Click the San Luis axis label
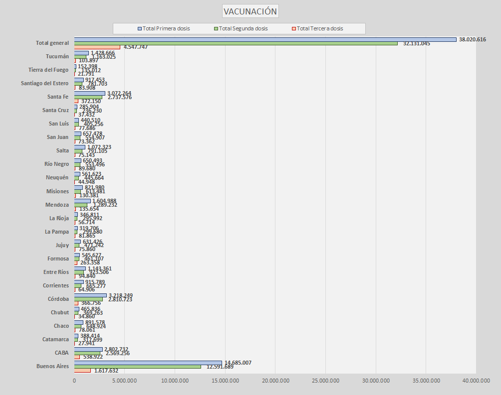501x395 pixels. coord(59,124)
